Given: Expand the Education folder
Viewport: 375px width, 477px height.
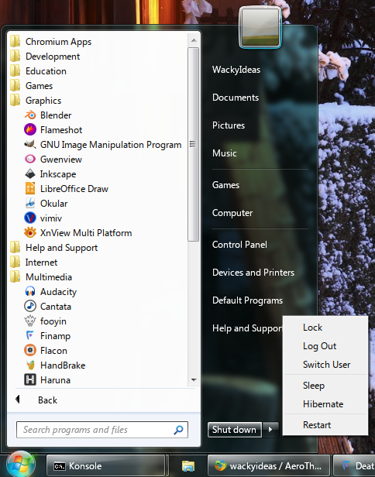Looking at the screenshot, I should [39, 71].
